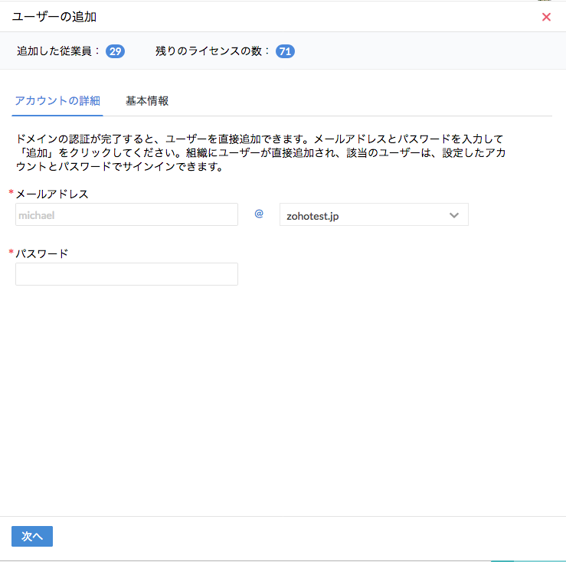
Task: Expand domain list using the chevron arrow
Action: tap(454, 215)
